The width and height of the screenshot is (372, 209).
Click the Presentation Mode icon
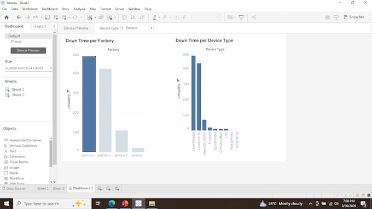tap(241, 17)
